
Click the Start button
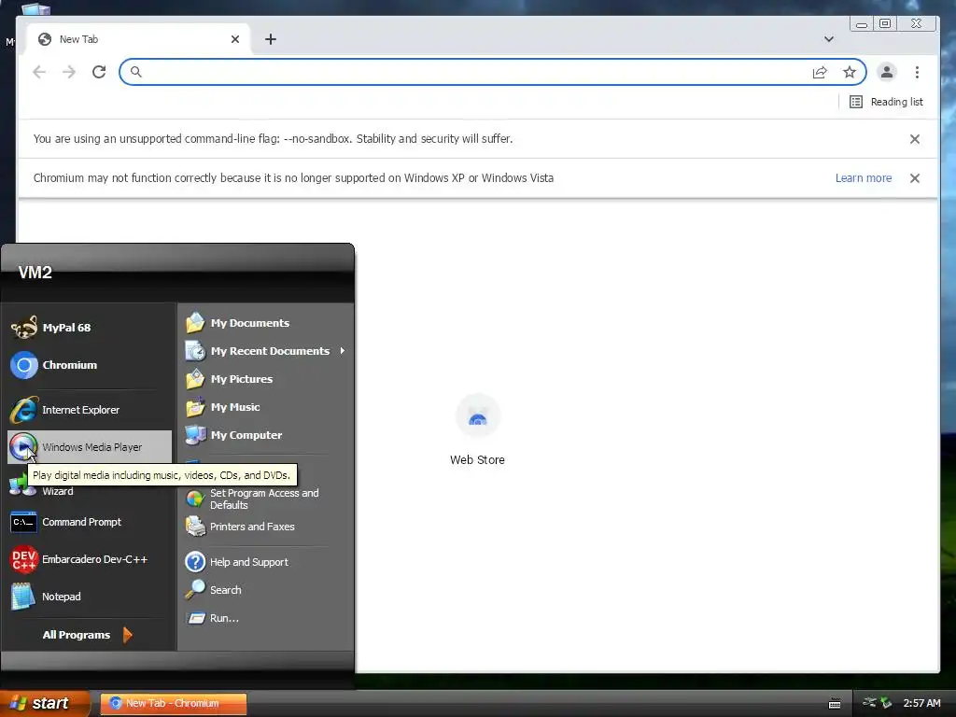pos(44,703)
